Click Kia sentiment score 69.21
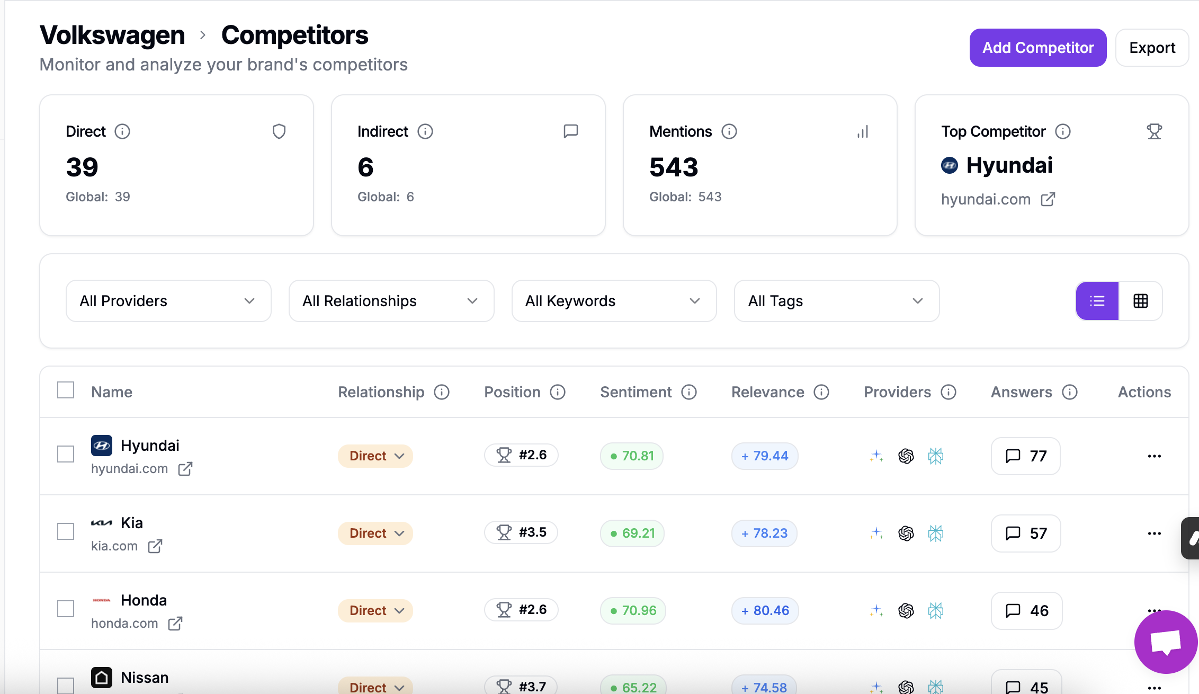Image resolution: width=1199 pixels, height=694 pixels. [x=632, y=533]
